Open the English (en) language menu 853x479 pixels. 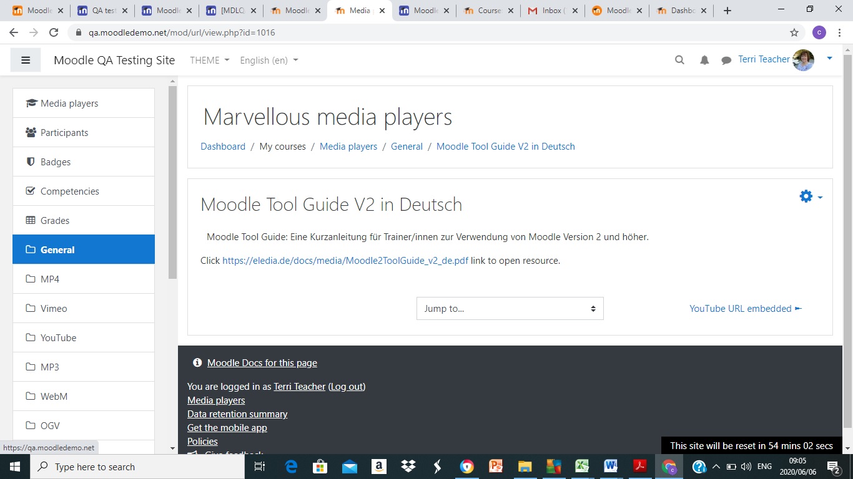(x=269, y=60)
